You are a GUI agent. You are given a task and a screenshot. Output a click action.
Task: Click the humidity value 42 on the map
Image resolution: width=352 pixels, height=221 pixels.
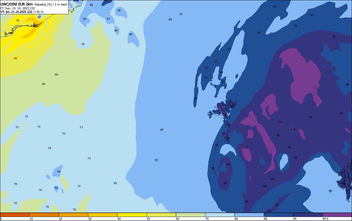click(18, 20)
